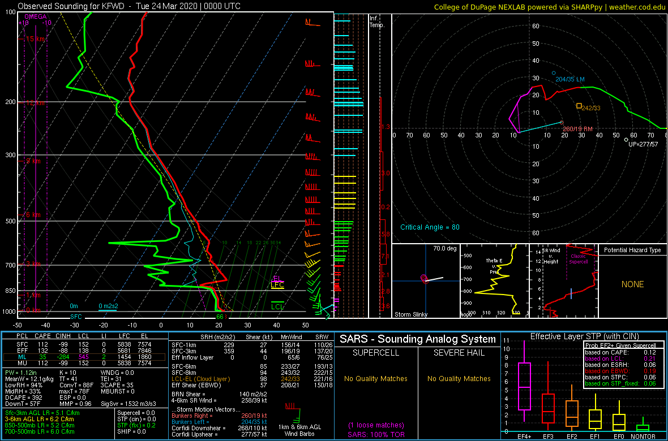The height and width of the screenshot is (441, 668).
Task: Select the EFF parcel row
Action: coord(84,351)
